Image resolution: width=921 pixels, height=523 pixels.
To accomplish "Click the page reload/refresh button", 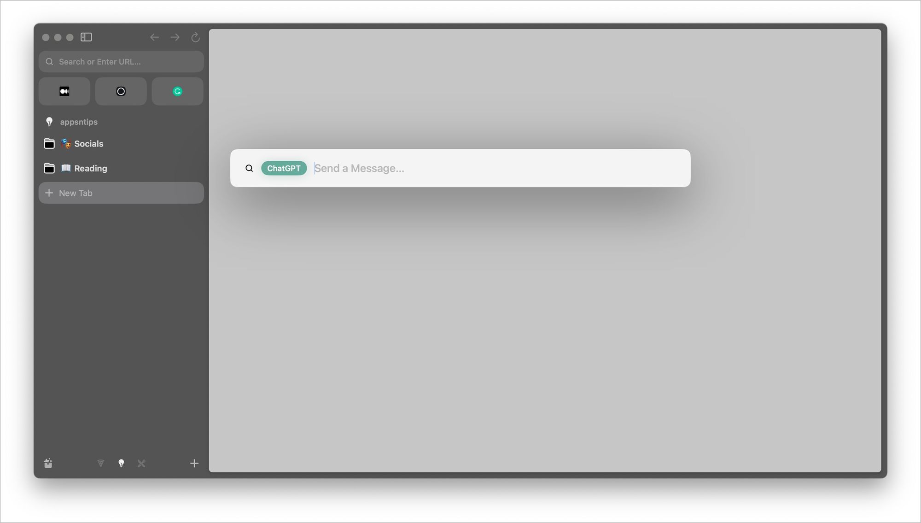I will [195, 37].
